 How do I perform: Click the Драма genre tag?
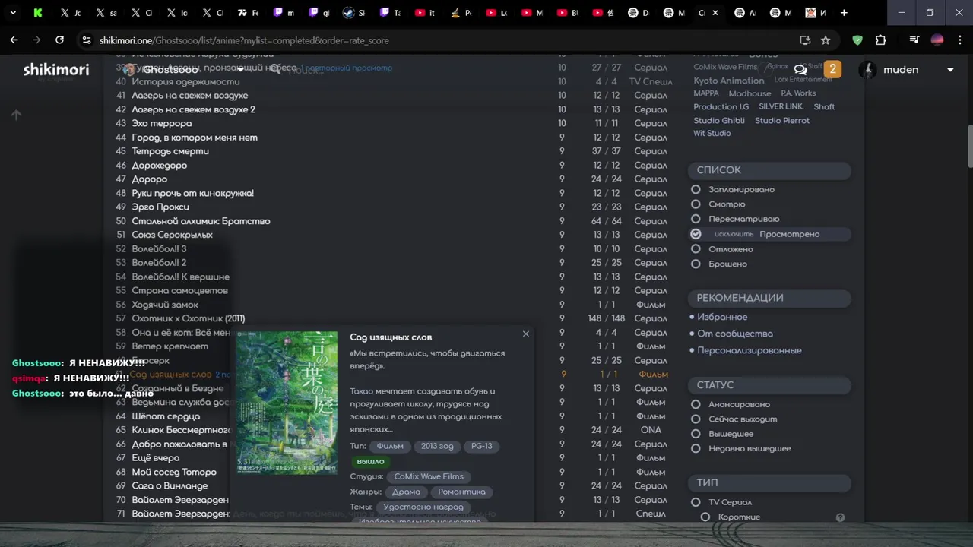pos(406,492)
